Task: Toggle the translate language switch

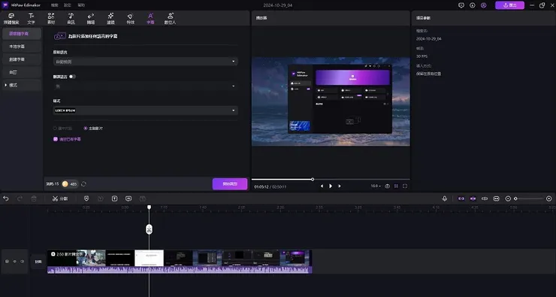Action: (x=72, y=76)
